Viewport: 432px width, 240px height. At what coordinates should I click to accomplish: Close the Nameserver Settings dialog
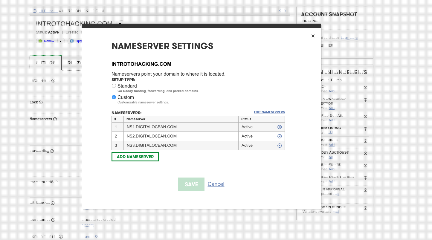(x=313, y=36)
